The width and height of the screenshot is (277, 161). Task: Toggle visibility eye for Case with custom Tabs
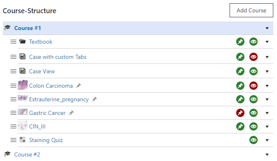254,57
